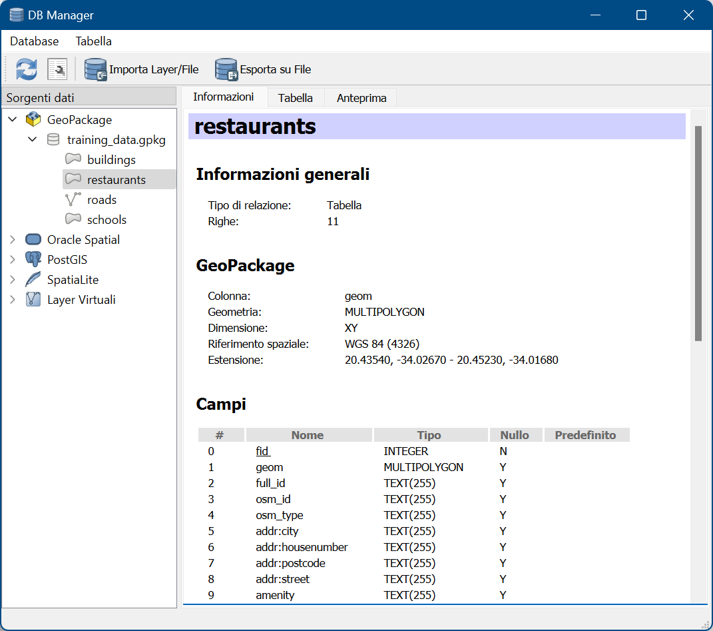Expand the PostGIS node
The width and height of the screenshot is (713, 631).
click(13, 259)
